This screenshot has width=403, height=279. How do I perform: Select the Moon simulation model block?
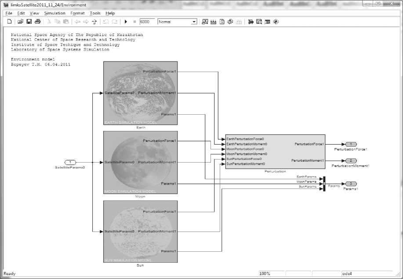pyautogui.click(x=140, y=162)
